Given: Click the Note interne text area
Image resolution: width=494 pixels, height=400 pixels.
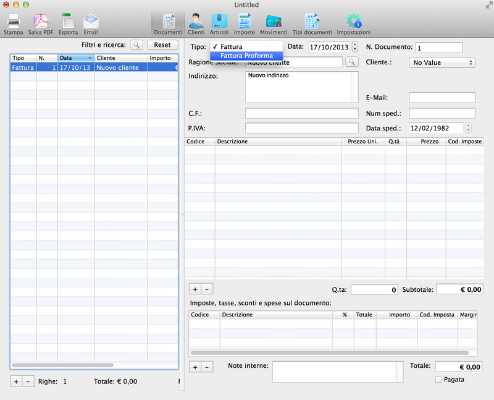Looking at the screenshot, I should 337,372.
